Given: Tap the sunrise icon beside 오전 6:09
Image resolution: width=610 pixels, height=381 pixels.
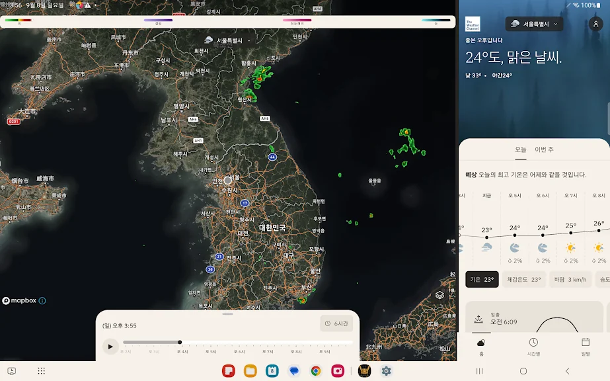Looking at the screenshot, I should (x=478, y=320).
